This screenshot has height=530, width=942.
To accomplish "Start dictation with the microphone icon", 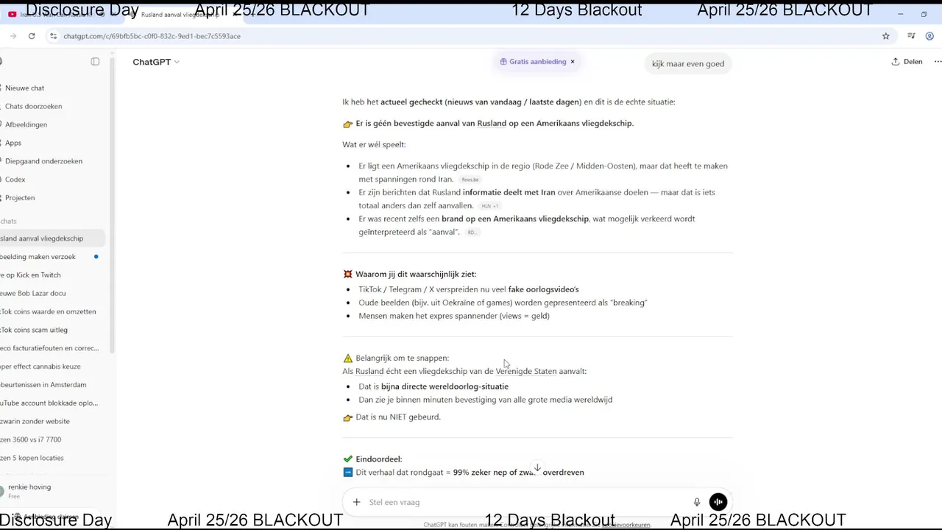I will (697, 502).
